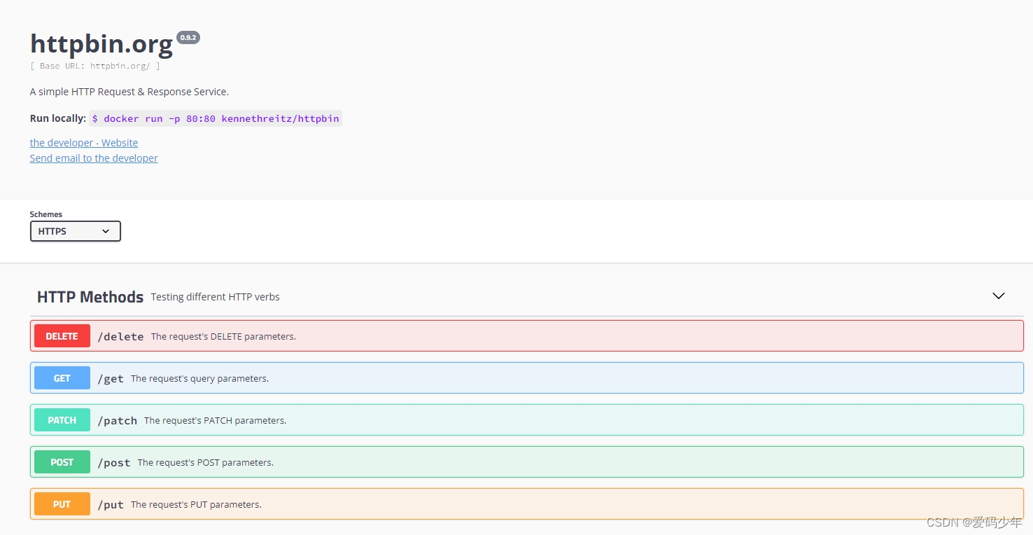
Task: Expand the DELETE /delete endpoint
Action: tap(527, 336)
